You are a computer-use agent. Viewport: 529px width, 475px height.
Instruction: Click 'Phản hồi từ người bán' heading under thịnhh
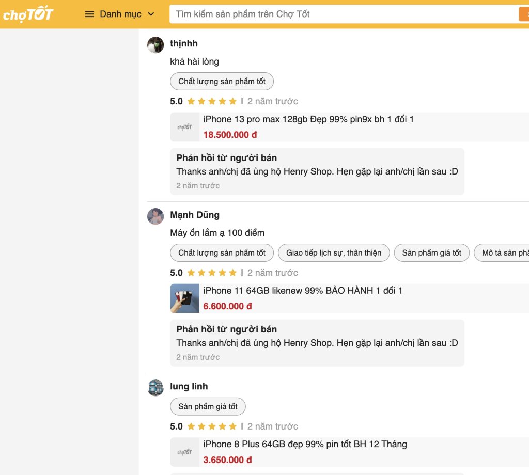tap(227, 158)
